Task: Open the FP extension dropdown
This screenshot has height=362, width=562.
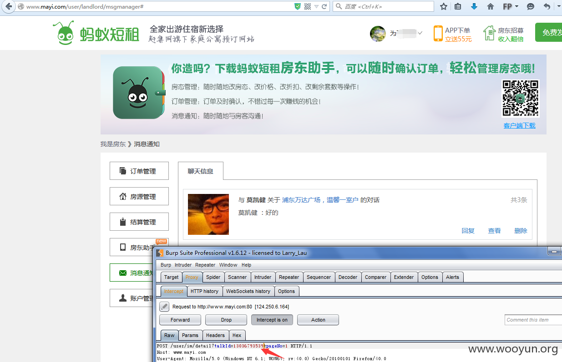Action: pyautogui.click(x=511, y=7)
